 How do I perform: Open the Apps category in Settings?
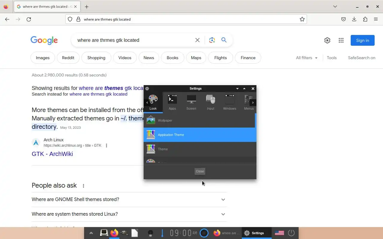(172, 102)
